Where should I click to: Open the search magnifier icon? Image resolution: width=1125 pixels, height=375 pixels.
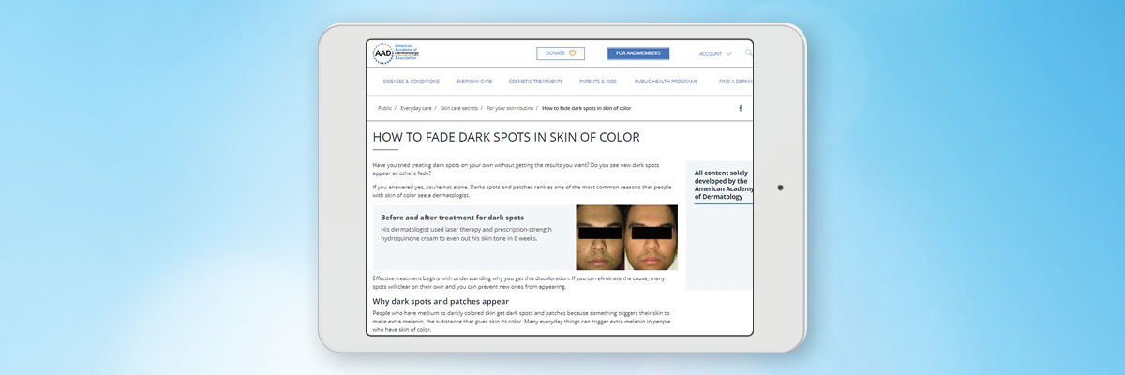pyautogui.click(x=748, y=53)
